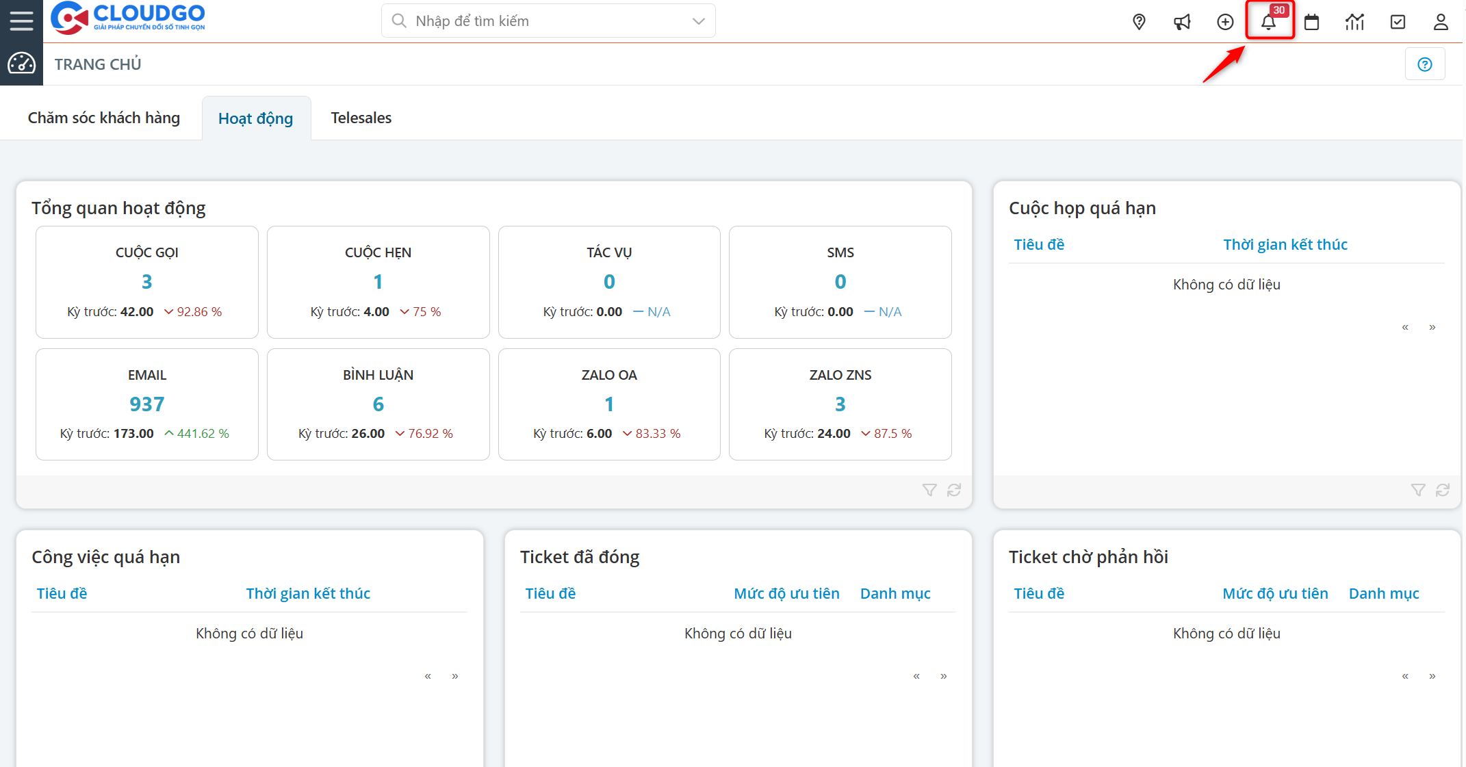Go to next page in Ticket đã đóng
1466x767 pixels.
pyautogui.click(x=944, y=676)
